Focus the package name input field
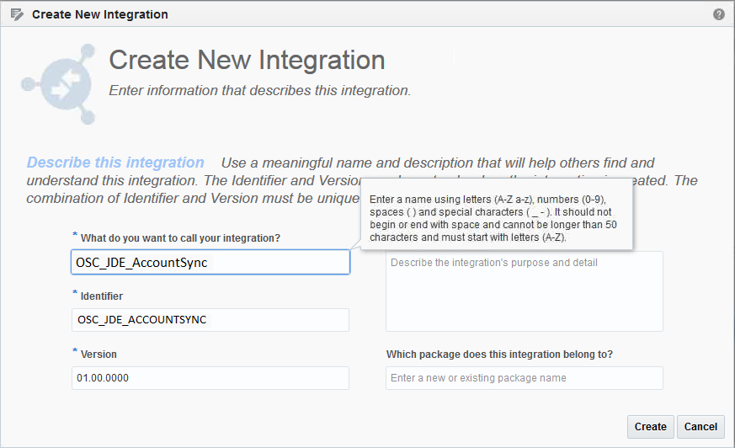This screenshot has width=735, height=448. coord(524,378)
